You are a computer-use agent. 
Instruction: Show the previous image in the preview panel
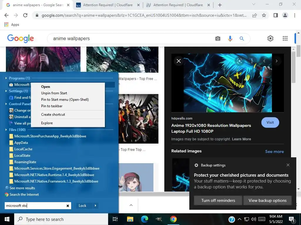[264, 61]
